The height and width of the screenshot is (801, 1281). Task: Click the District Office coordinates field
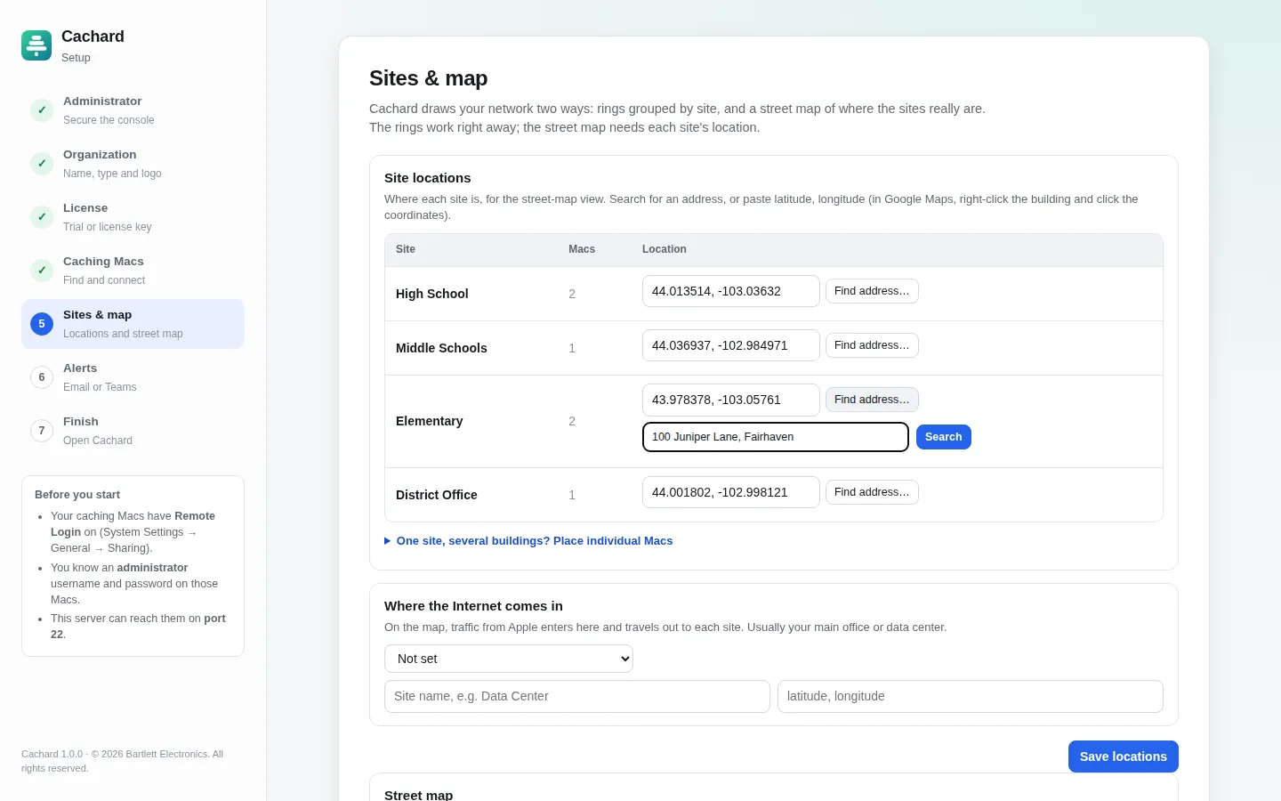pos(731,492)
